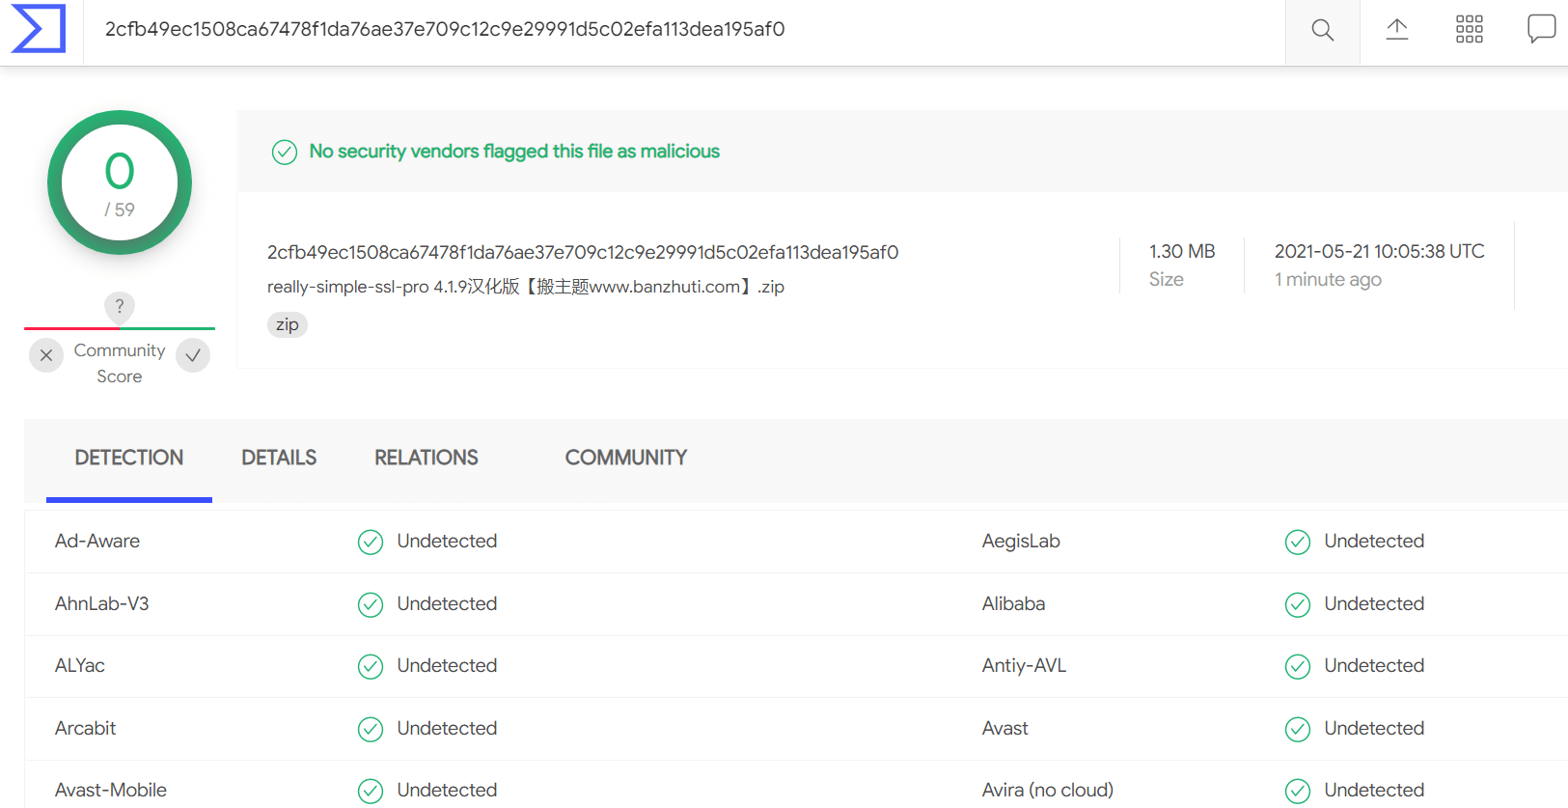Switch to the COMMUNITY tab

pyautogui.click(x=626, y=458)
